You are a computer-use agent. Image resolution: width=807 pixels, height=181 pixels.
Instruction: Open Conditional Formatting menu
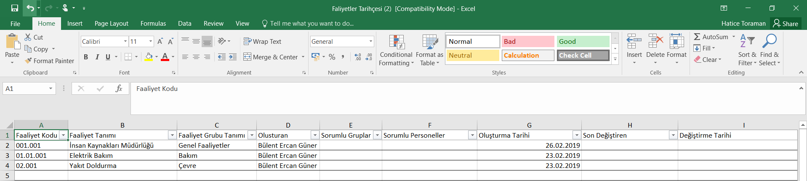(396, 51)
